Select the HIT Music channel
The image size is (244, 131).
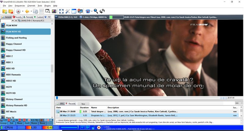(26, 112)
